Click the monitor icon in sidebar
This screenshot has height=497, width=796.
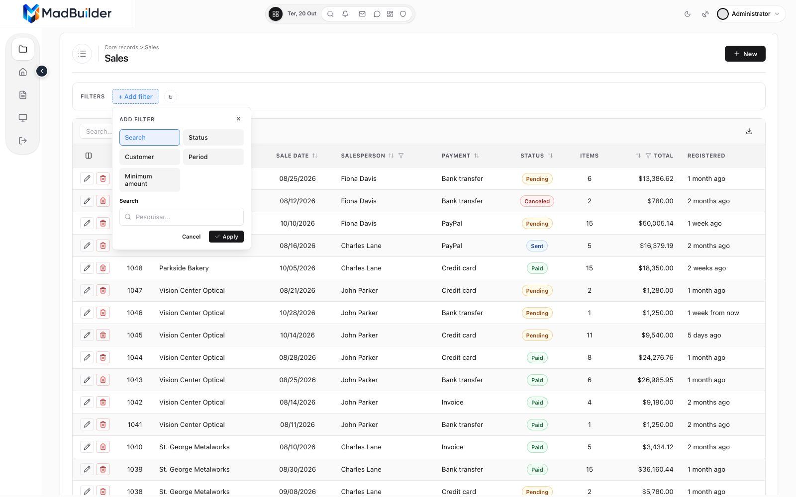point(23,118)
